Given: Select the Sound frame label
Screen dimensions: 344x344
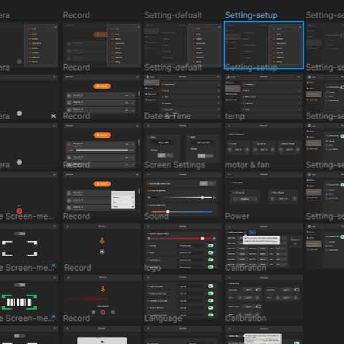Looking at the screenshot, I should 156,216.
